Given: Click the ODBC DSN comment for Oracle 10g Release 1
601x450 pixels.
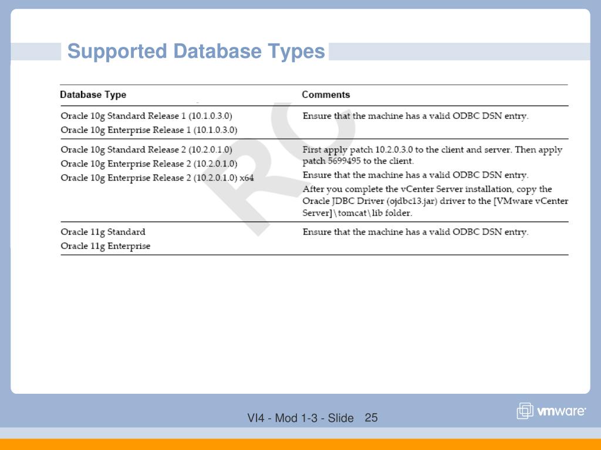Looking at the screenshot, I should tap(416, 116).
